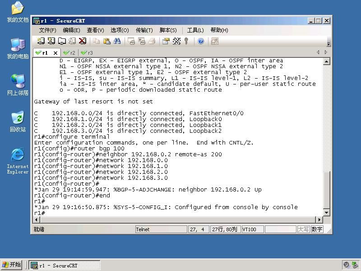
Task: Click the horizontal scrollbar right arrow
Action: pyautogui.click(x=319, y=220)
